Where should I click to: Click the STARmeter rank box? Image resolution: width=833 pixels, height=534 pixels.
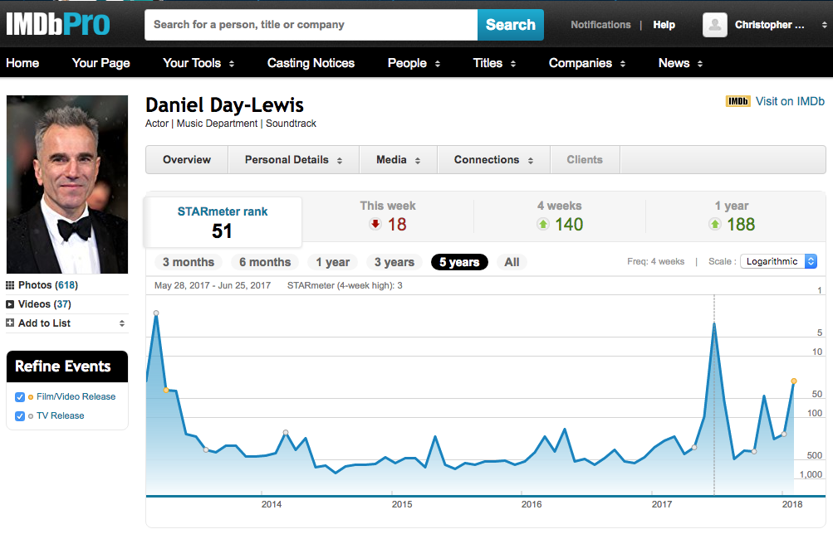(223, 222)
